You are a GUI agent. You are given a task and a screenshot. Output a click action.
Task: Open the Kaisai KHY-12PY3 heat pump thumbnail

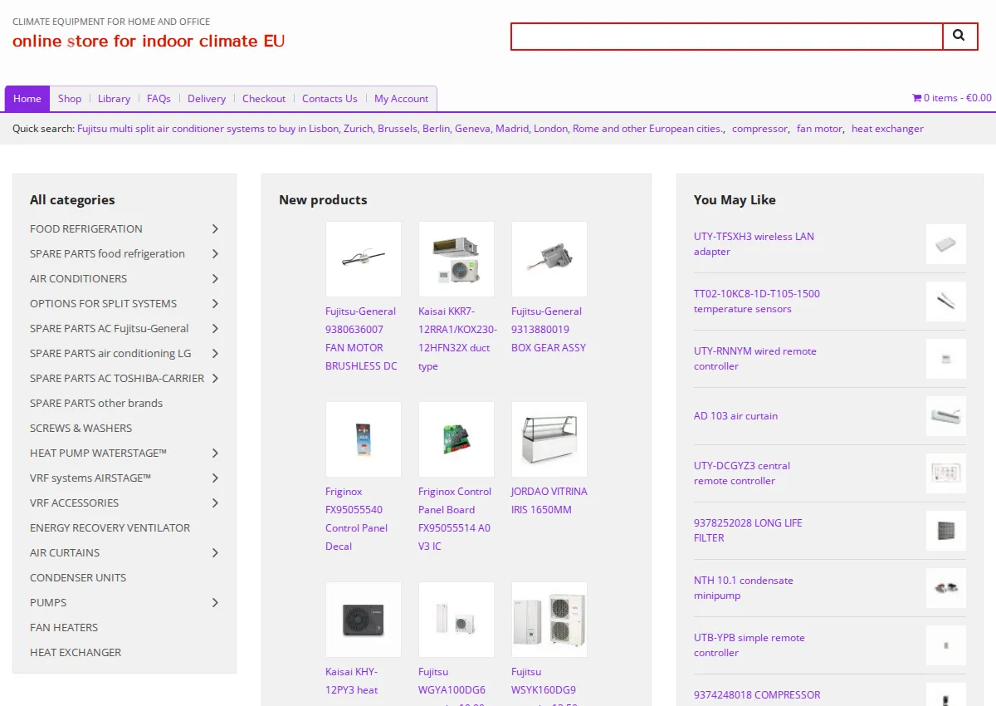pos(364,620)
